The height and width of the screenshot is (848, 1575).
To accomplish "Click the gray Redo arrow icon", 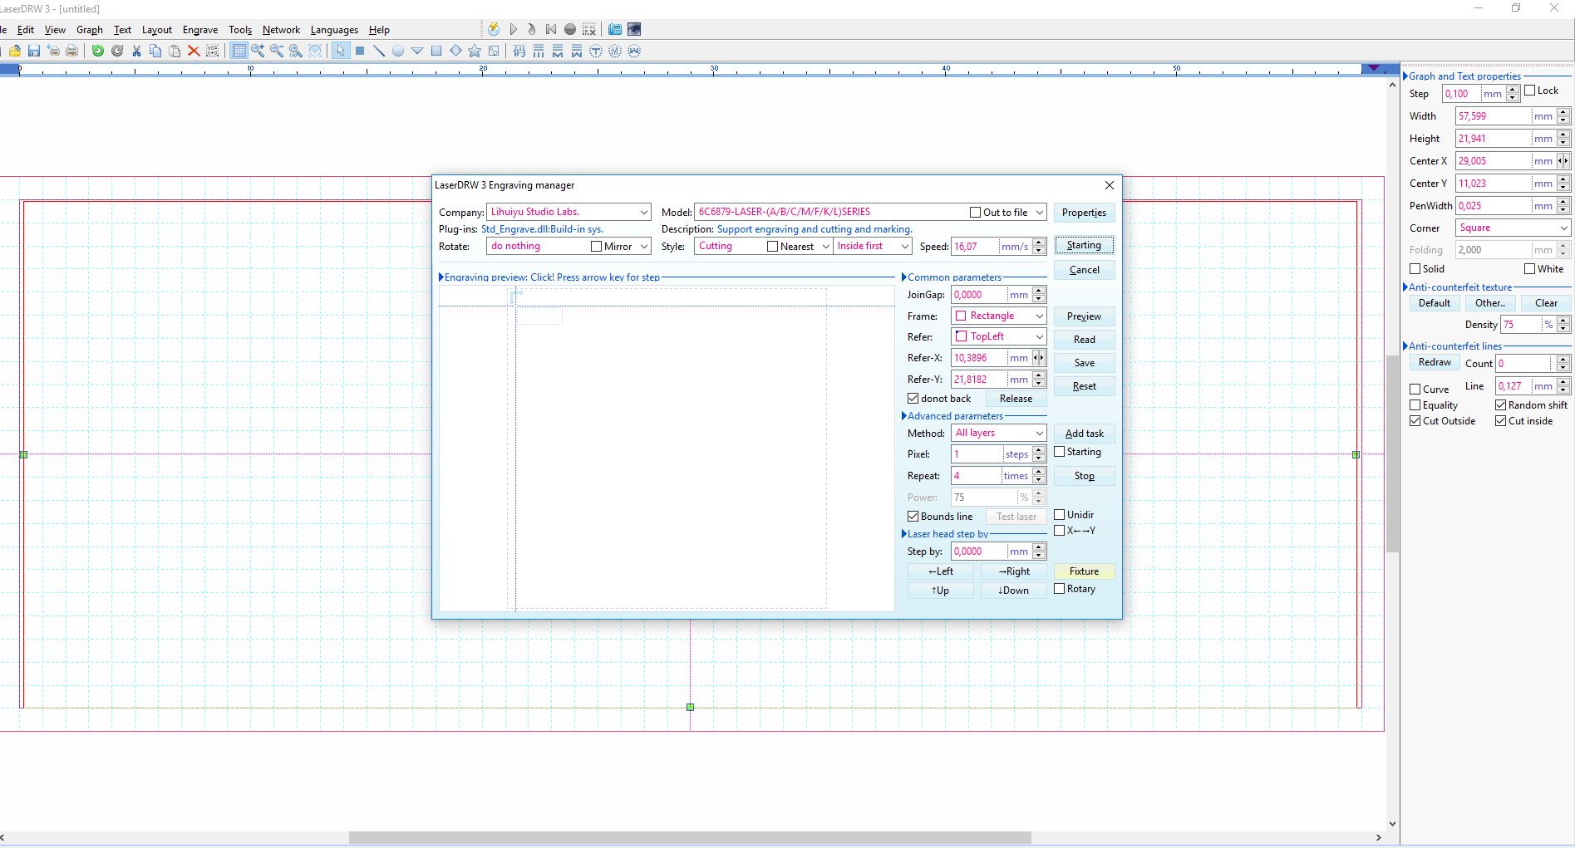I will 117,51.
